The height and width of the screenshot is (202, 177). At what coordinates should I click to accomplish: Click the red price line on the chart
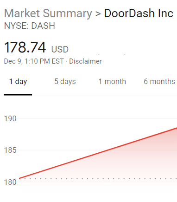click(x=98, y=153)
